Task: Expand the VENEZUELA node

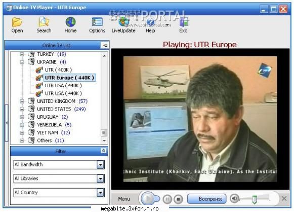Action: [x=22, y=125]
